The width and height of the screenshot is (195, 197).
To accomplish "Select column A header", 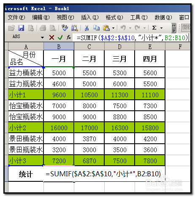I will (26, 47).
